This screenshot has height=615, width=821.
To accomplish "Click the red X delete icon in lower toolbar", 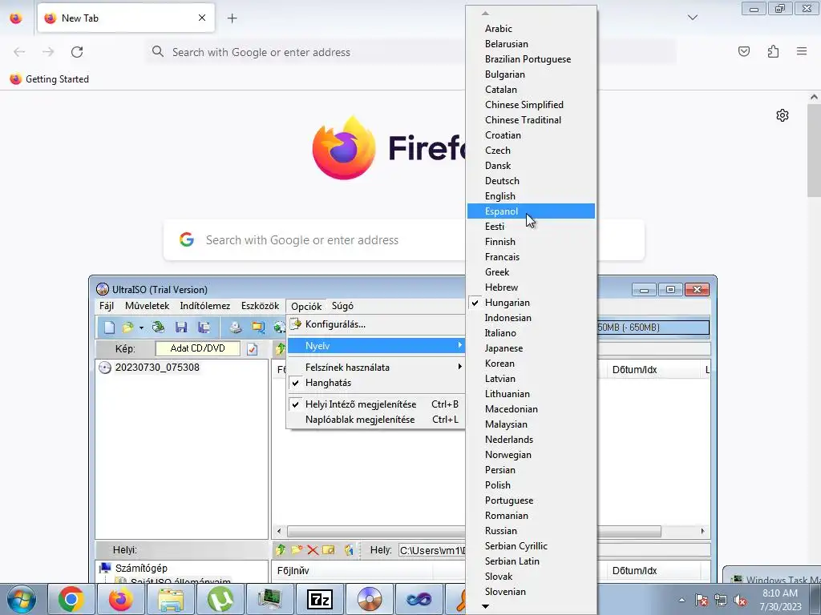I will [313, 549].
